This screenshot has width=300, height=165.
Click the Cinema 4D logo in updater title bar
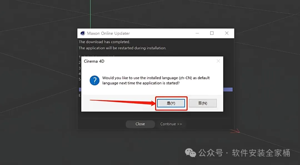click(x=83, y=33)
